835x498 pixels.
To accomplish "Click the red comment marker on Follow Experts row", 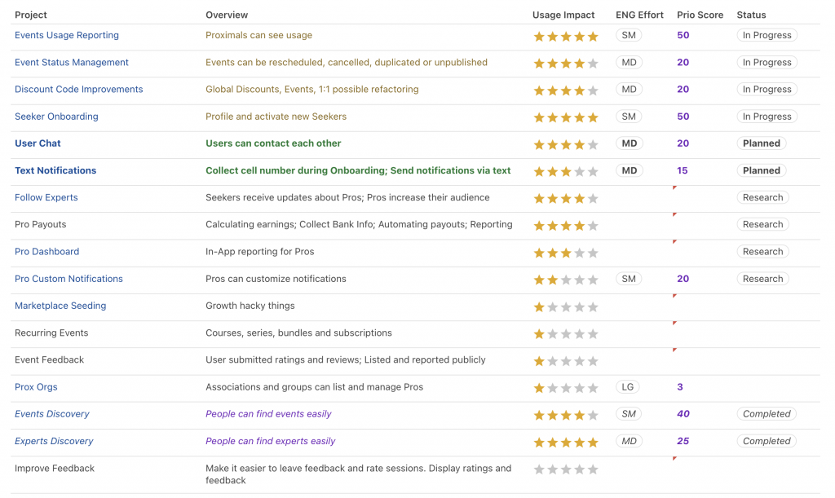I will tap(674, 187).
